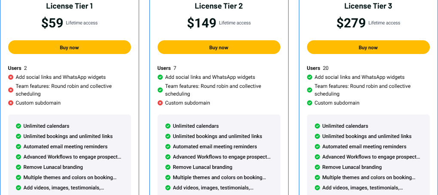Click Buy now for License Tier 2
This screenshot has height=195, width=438.
[x=219, y=47]
